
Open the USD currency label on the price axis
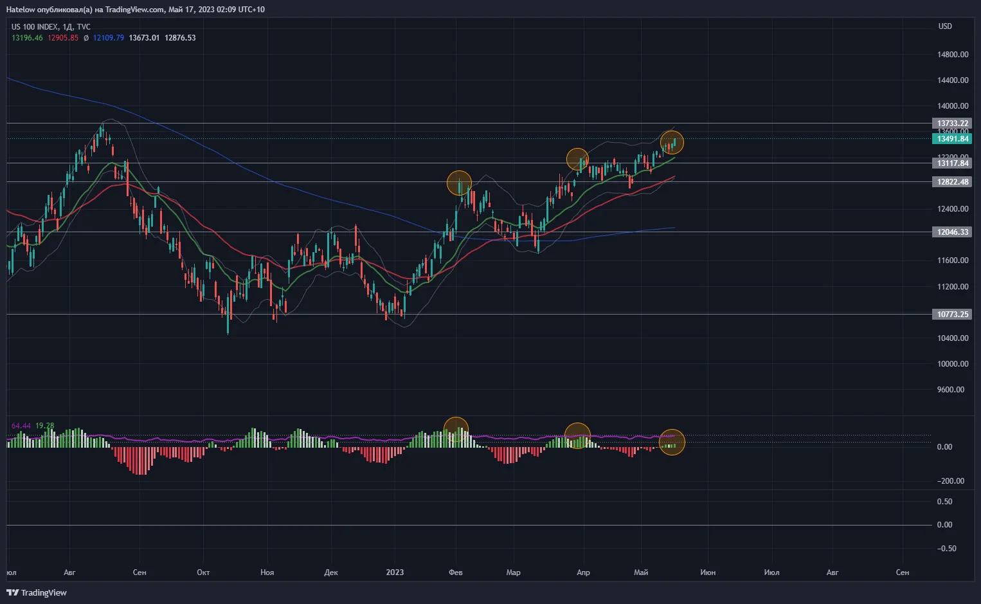945,26
